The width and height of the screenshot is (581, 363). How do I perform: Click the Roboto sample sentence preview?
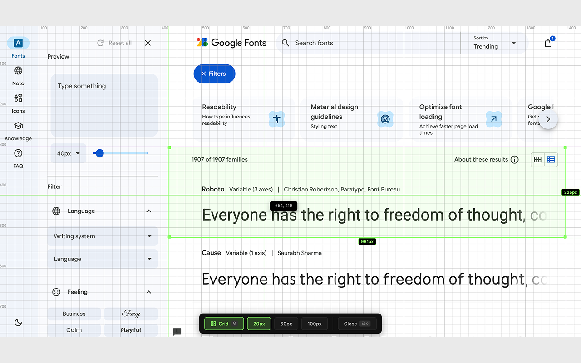pyautogui.click(x=374, y=215)
